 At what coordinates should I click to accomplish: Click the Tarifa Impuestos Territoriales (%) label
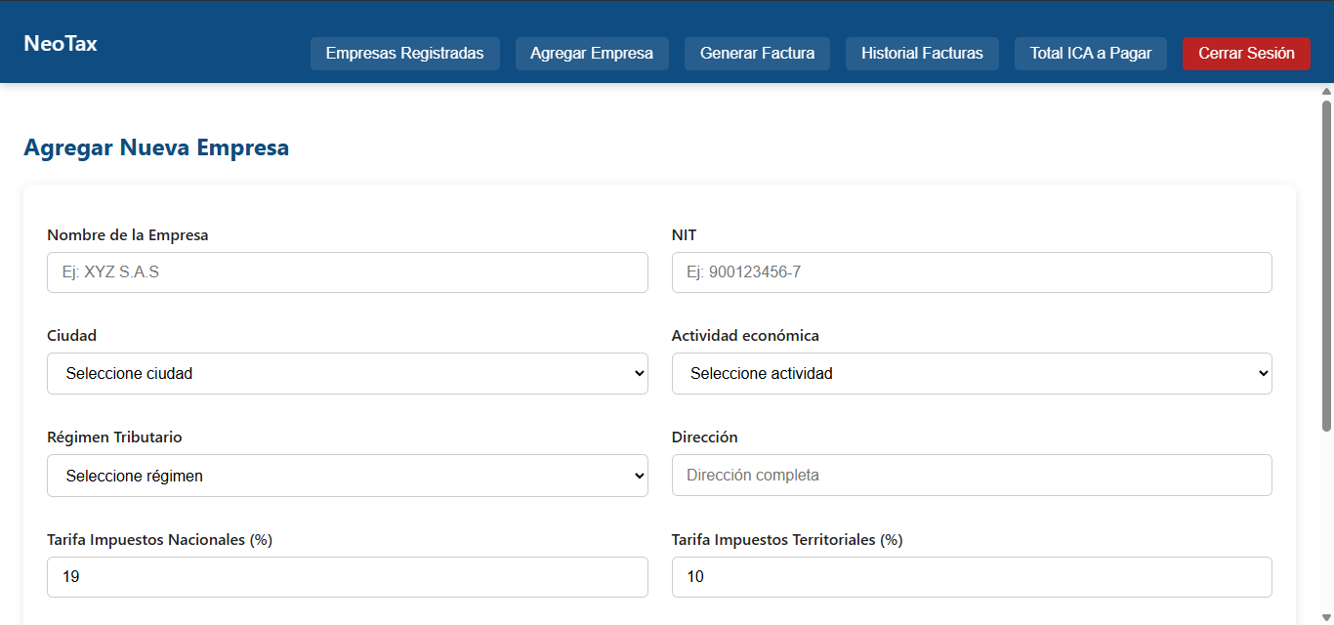pos(787,540)
